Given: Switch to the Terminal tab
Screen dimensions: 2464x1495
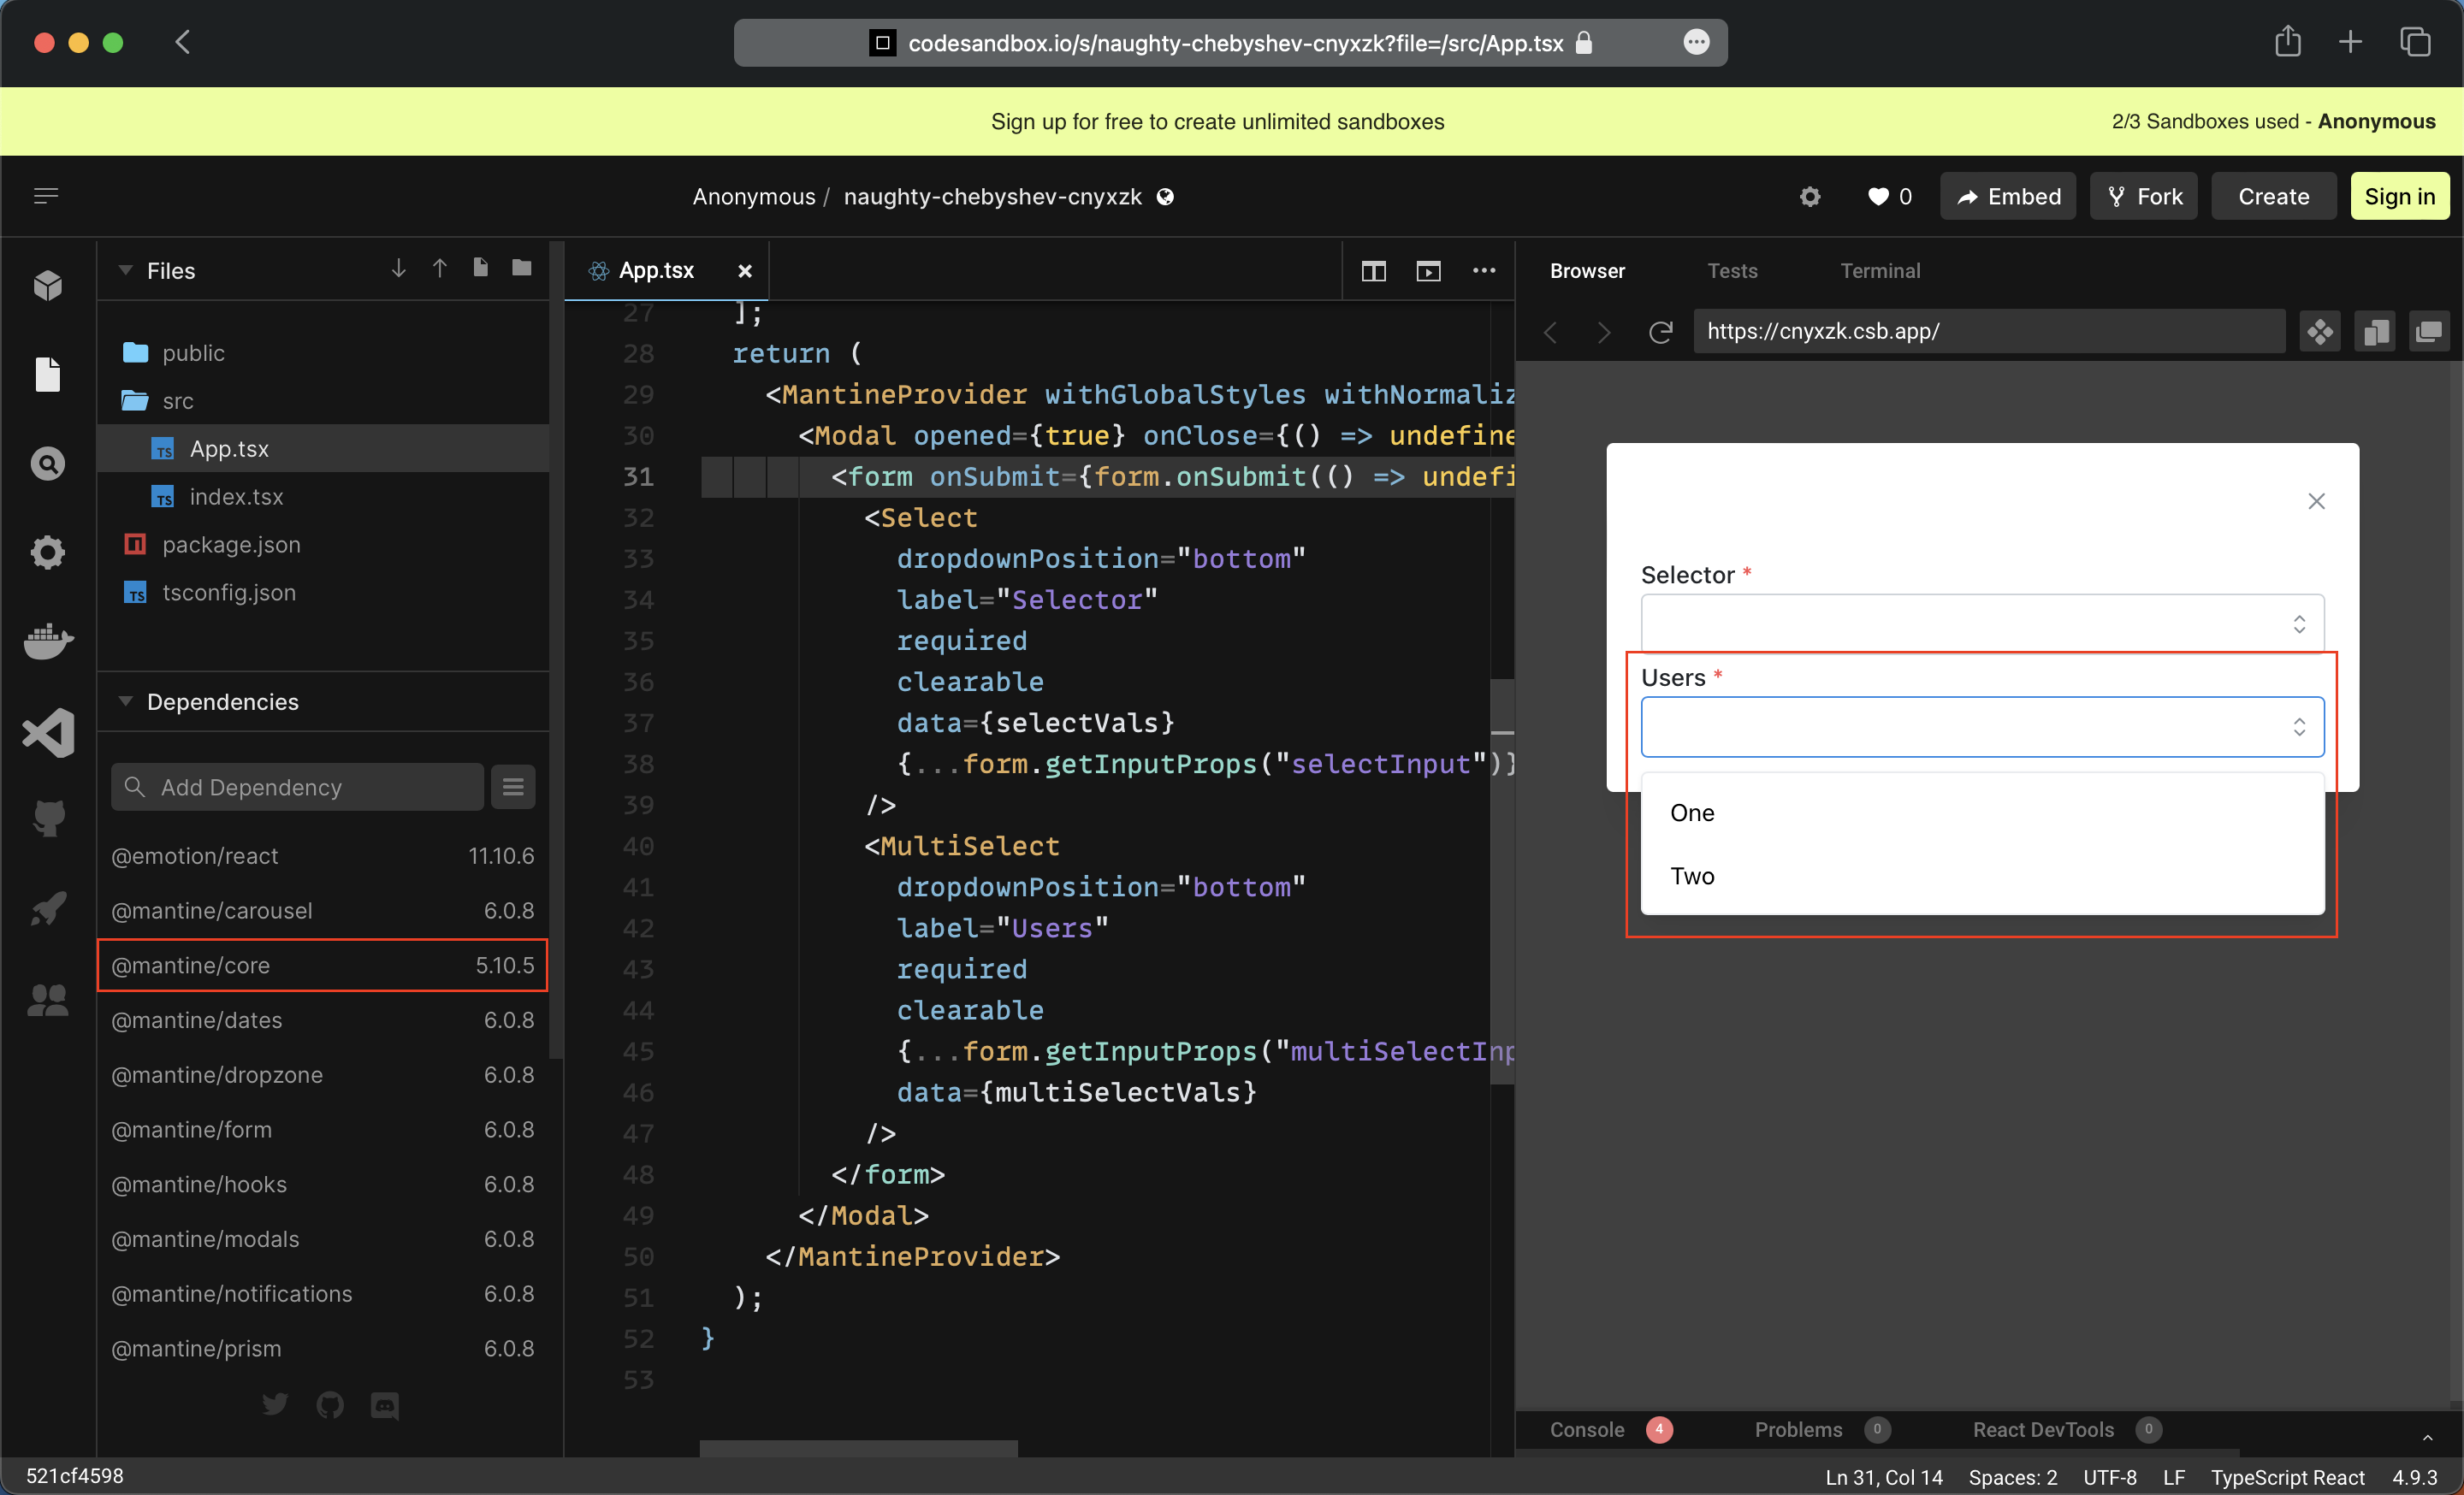Looking at the screenshot, I should pyautogui.click(x=1880, y=269).
